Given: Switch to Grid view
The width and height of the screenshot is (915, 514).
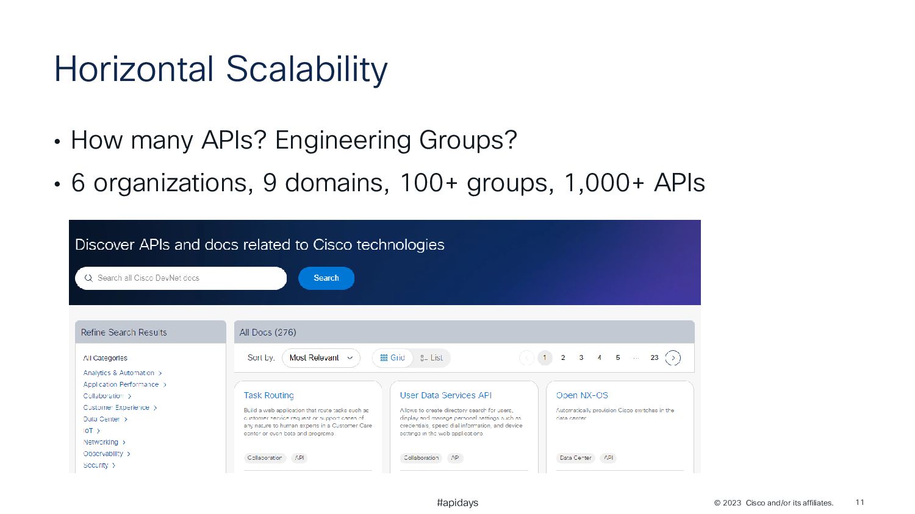Looking at the screenshot, I should click(x=393, y=358).
